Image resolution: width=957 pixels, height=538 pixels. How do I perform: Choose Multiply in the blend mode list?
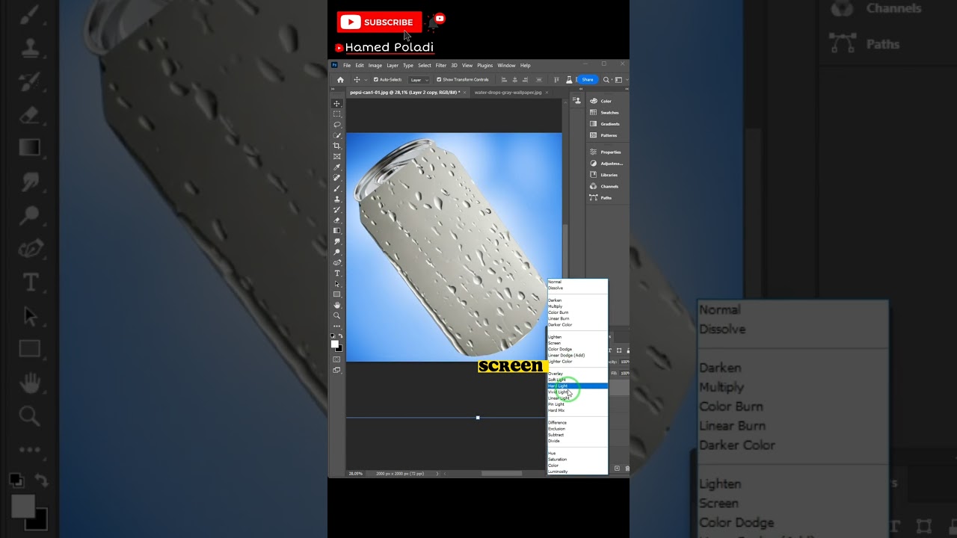click(x=555, y=306)
